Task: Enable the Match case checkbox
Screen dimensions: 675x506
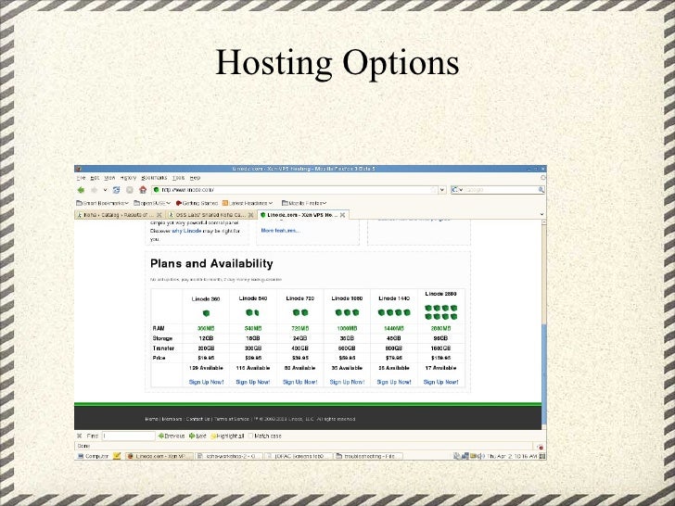Action: click(251, 436)
